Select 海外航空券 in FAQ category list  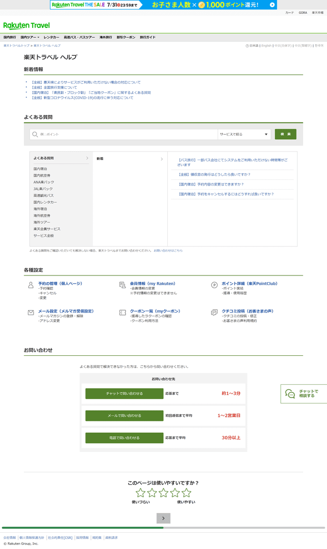tap(42, 216)
